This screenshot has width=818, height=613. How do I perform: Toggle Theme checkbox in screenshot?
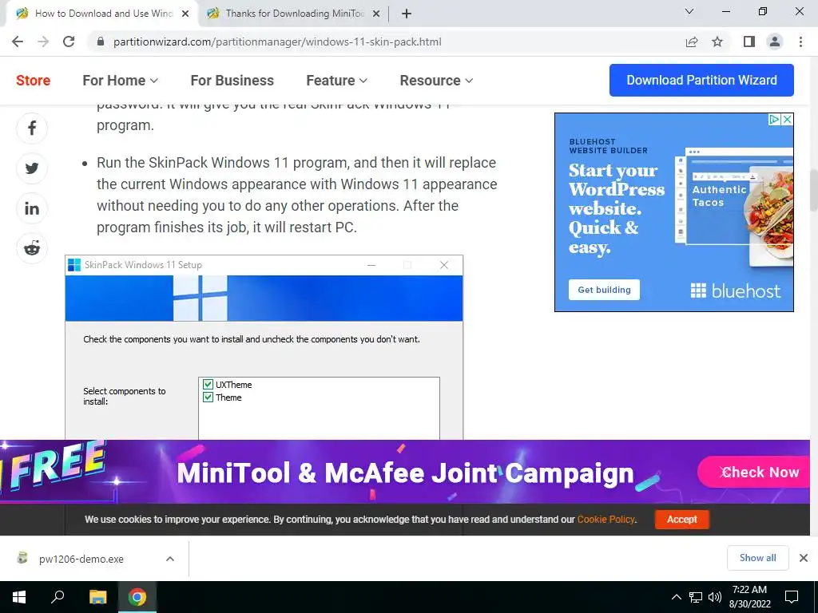point(208,397)
